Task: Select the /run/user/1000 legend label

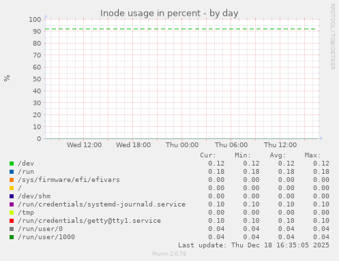Action: tap(46, 237)
